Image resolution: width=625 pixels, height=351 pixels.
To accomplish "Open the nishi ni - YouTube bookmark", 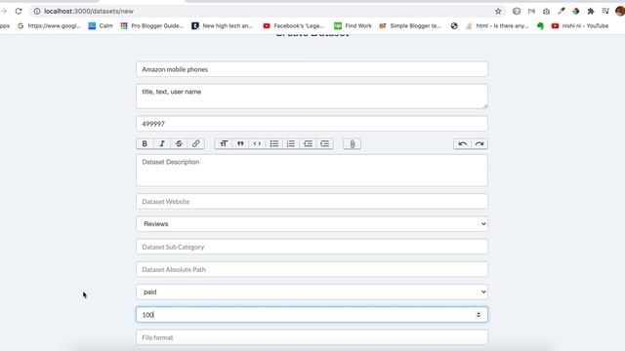I will [x=580, y=26].
